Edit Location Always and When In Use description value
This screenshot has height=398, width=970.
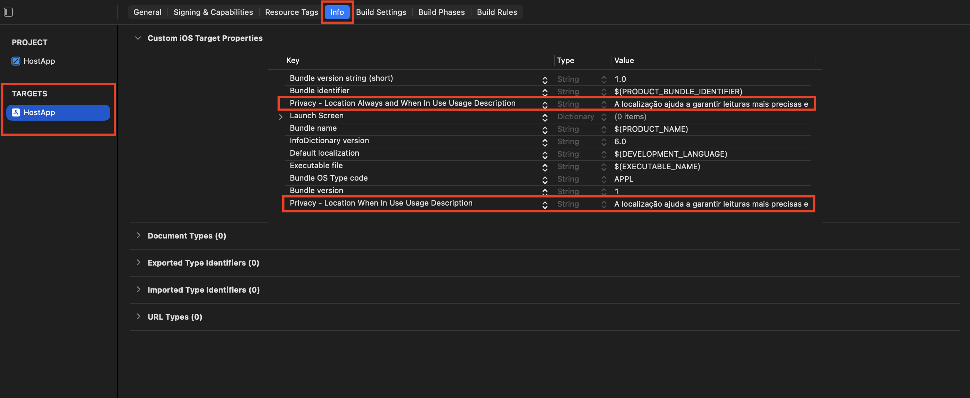coord(711,104)
